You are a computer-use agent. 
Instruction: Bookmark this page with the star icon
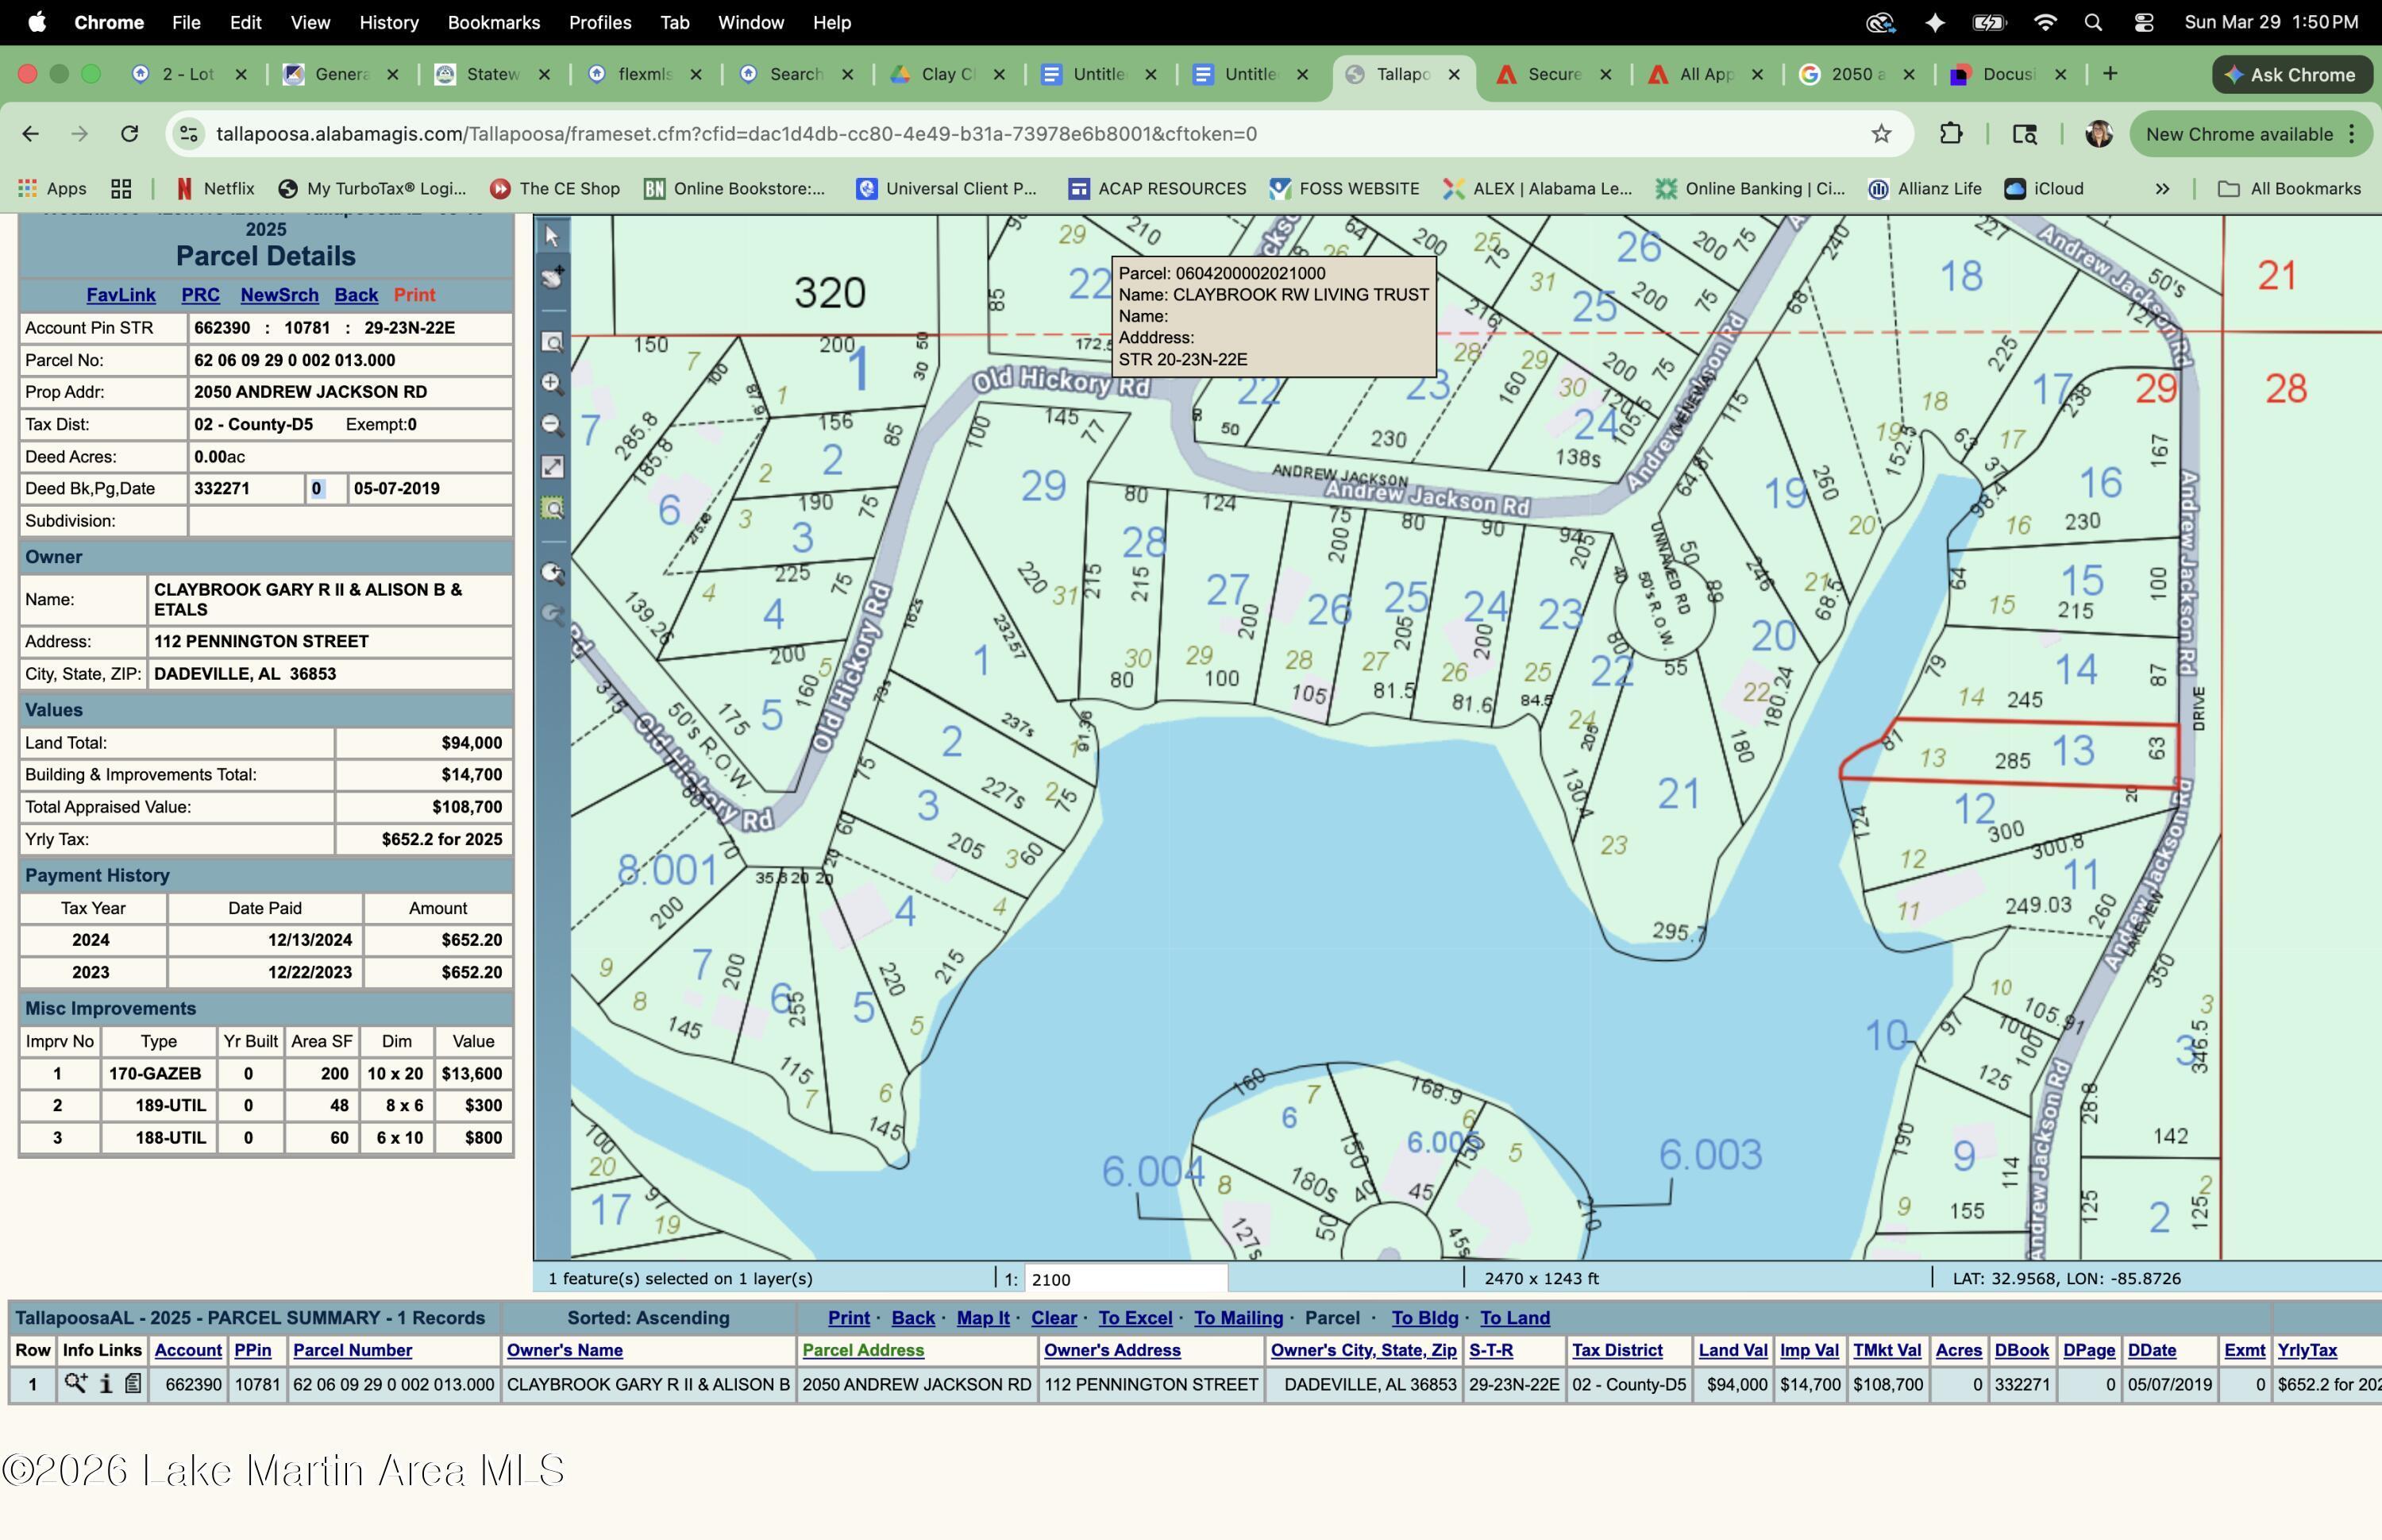point(1881,134)
